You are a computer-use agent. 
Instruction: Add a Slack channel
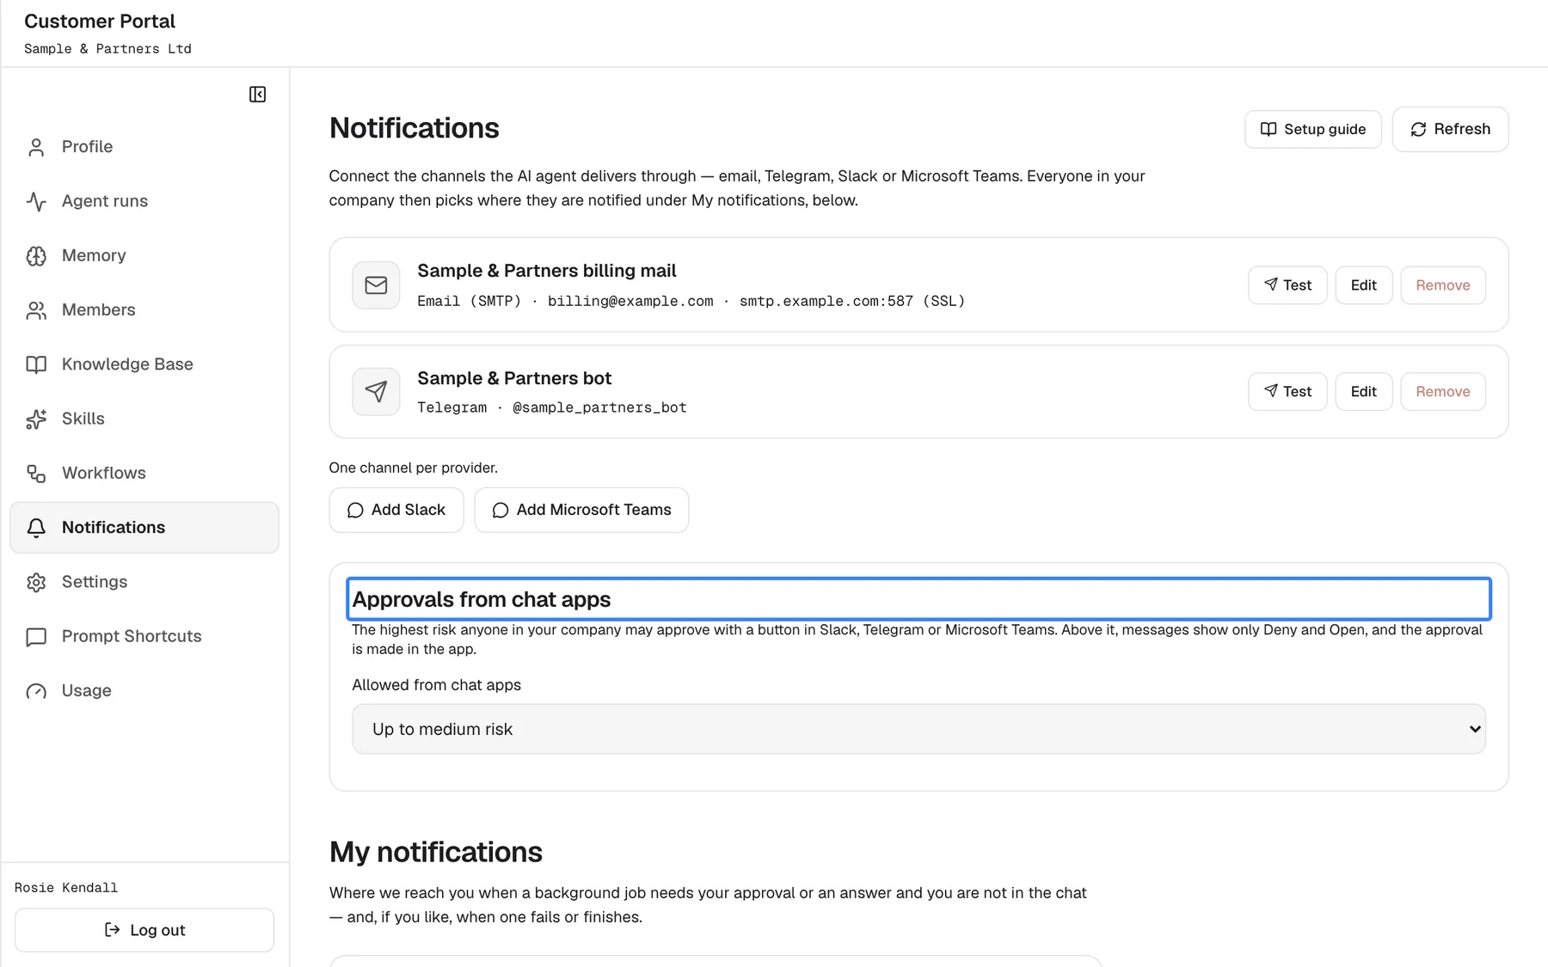pyautogui.click(x=396, y=510)
